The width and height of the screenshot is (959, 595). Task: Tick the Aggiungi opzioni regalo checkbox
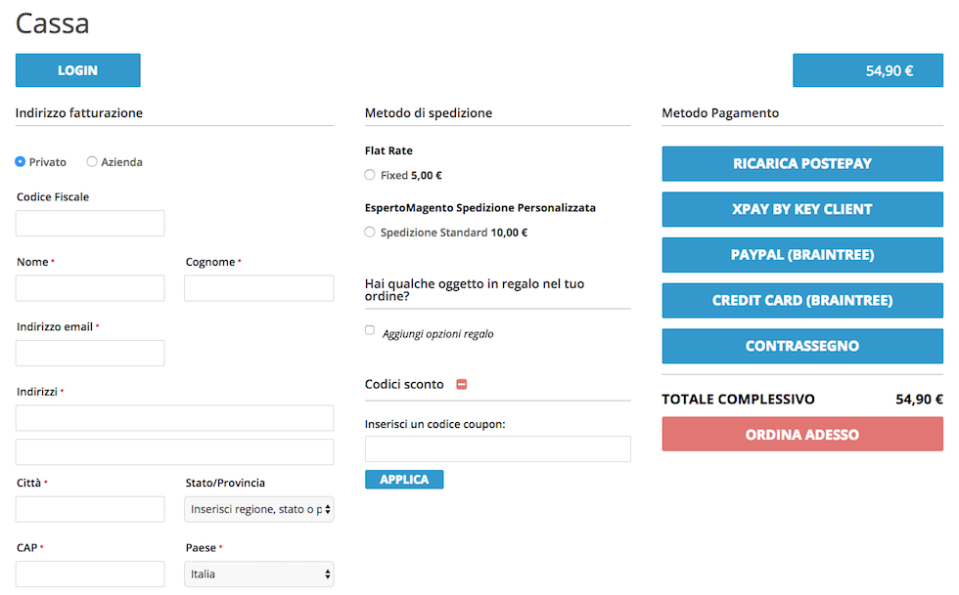tap(370, 330)
